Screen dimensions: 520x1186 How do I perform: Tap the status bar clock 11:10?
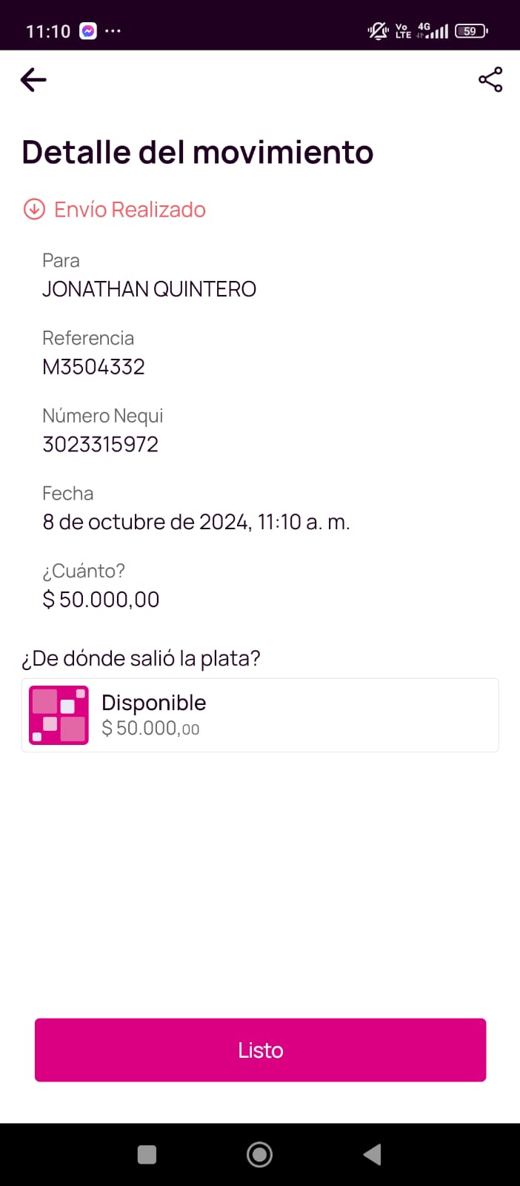click(x=48, y=31)
